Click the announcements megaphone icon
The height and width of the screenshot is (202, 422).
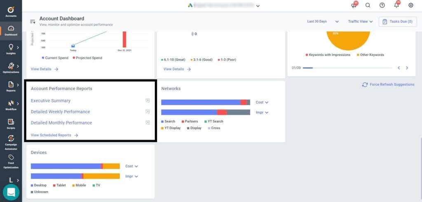354,5
